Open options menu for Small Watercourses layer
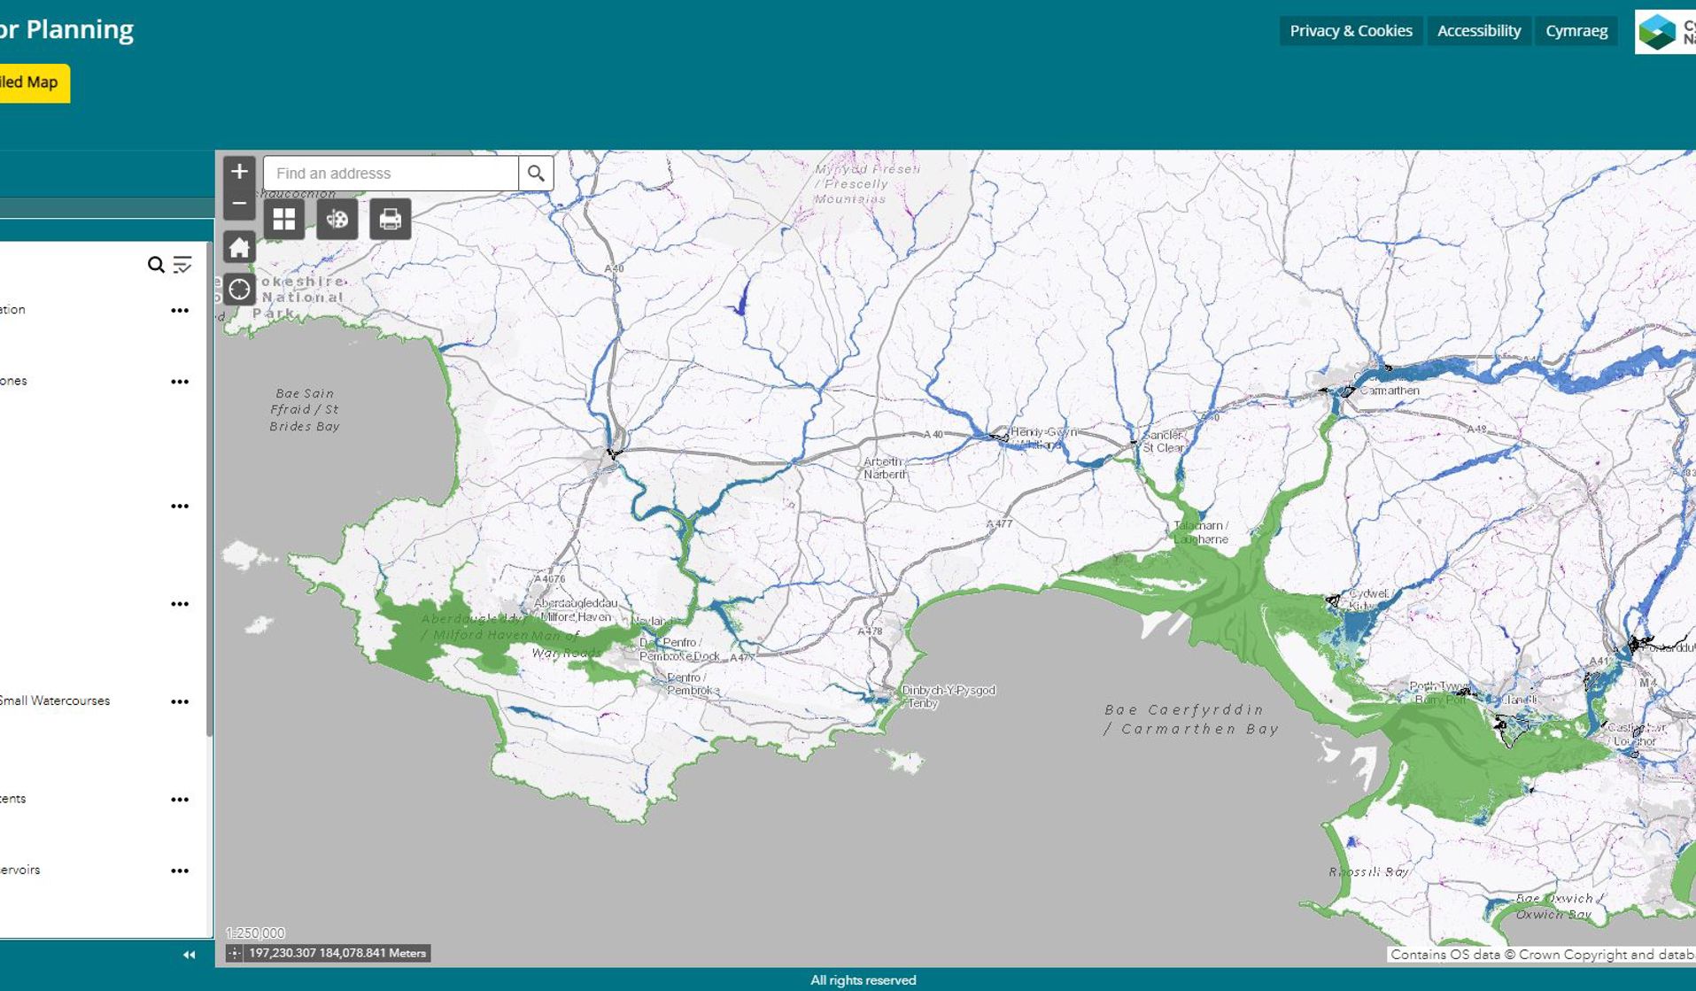The height and width of the screenshot is (991, 1696). click(x=181, y=701)
